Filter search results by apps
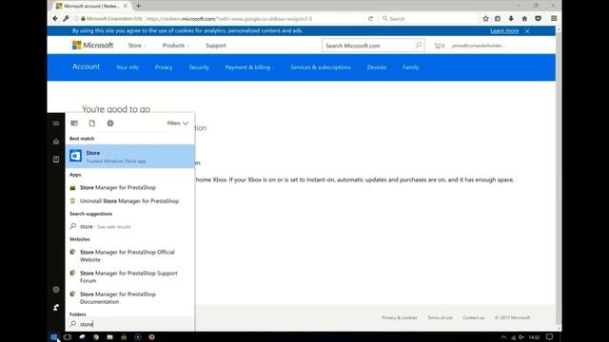The width and height of the screenshot is (609, 342). (74, 123)
